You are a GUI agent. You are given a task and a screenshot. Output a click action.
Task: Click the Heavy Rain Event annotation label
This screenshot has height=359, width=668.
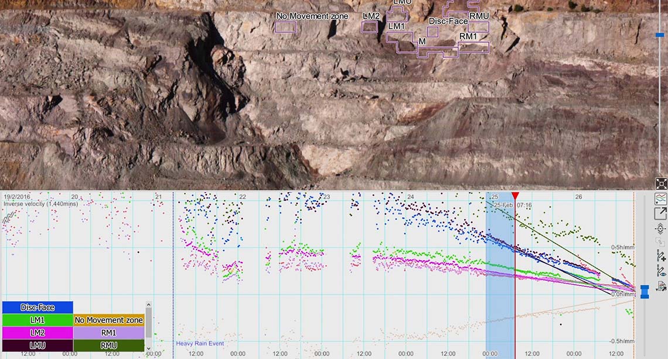tap(200, 343)
